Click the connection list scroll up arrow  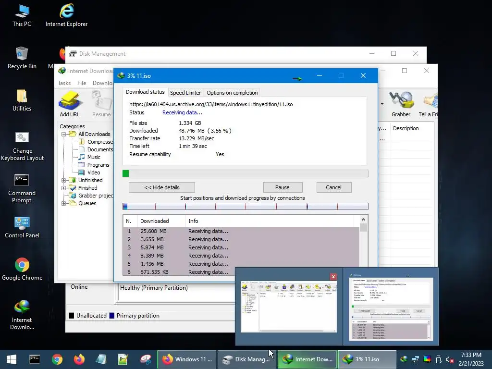[363, 220]
